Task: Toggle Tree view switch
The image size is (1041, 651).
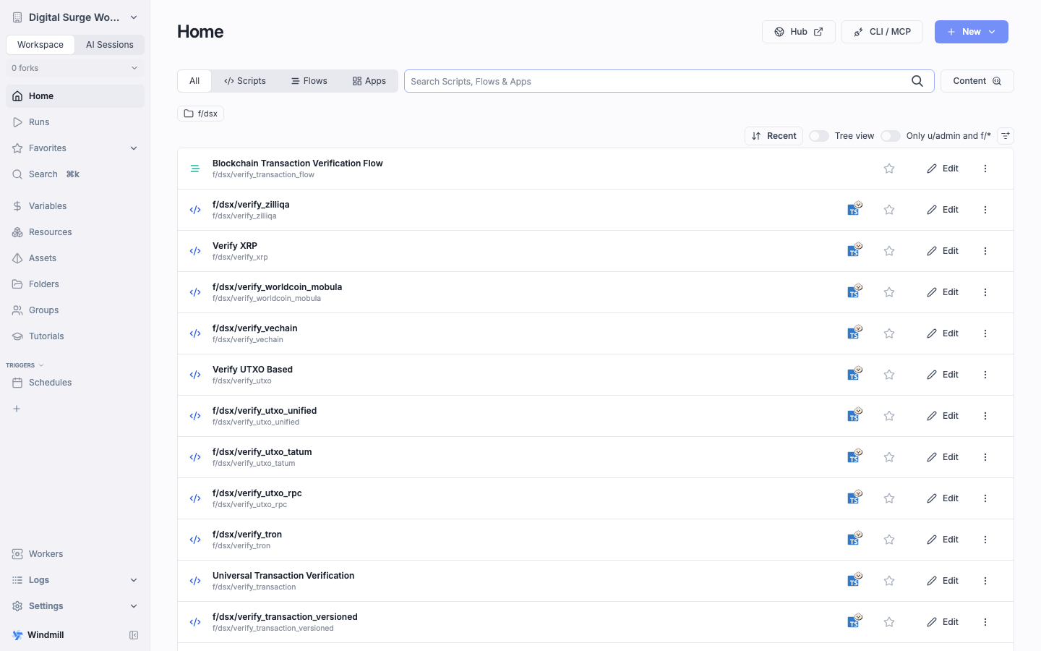Action: [x=819, y=136]
